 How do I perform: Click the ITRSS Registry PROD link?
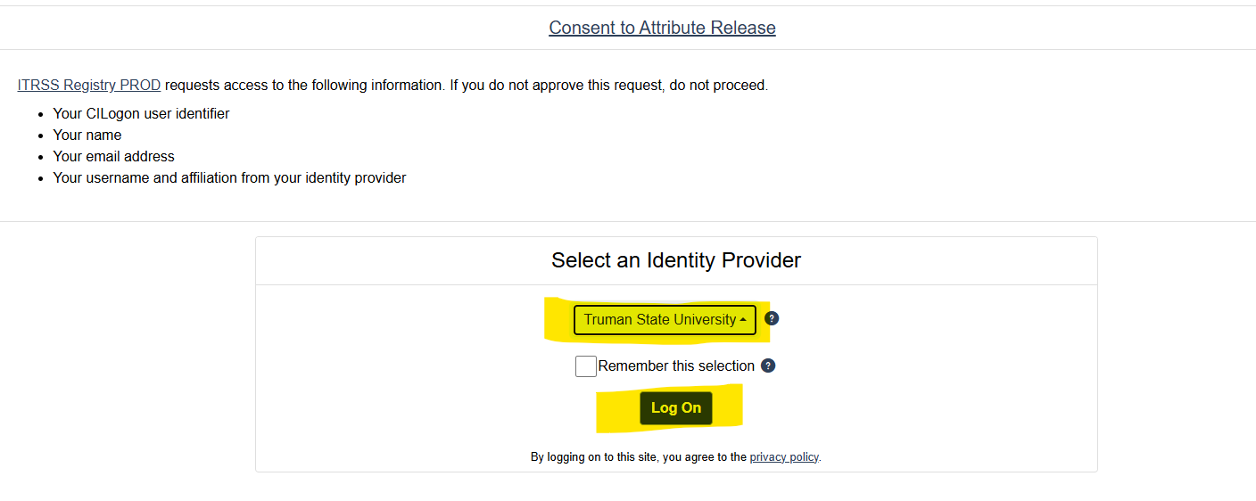tap(89, 86)
